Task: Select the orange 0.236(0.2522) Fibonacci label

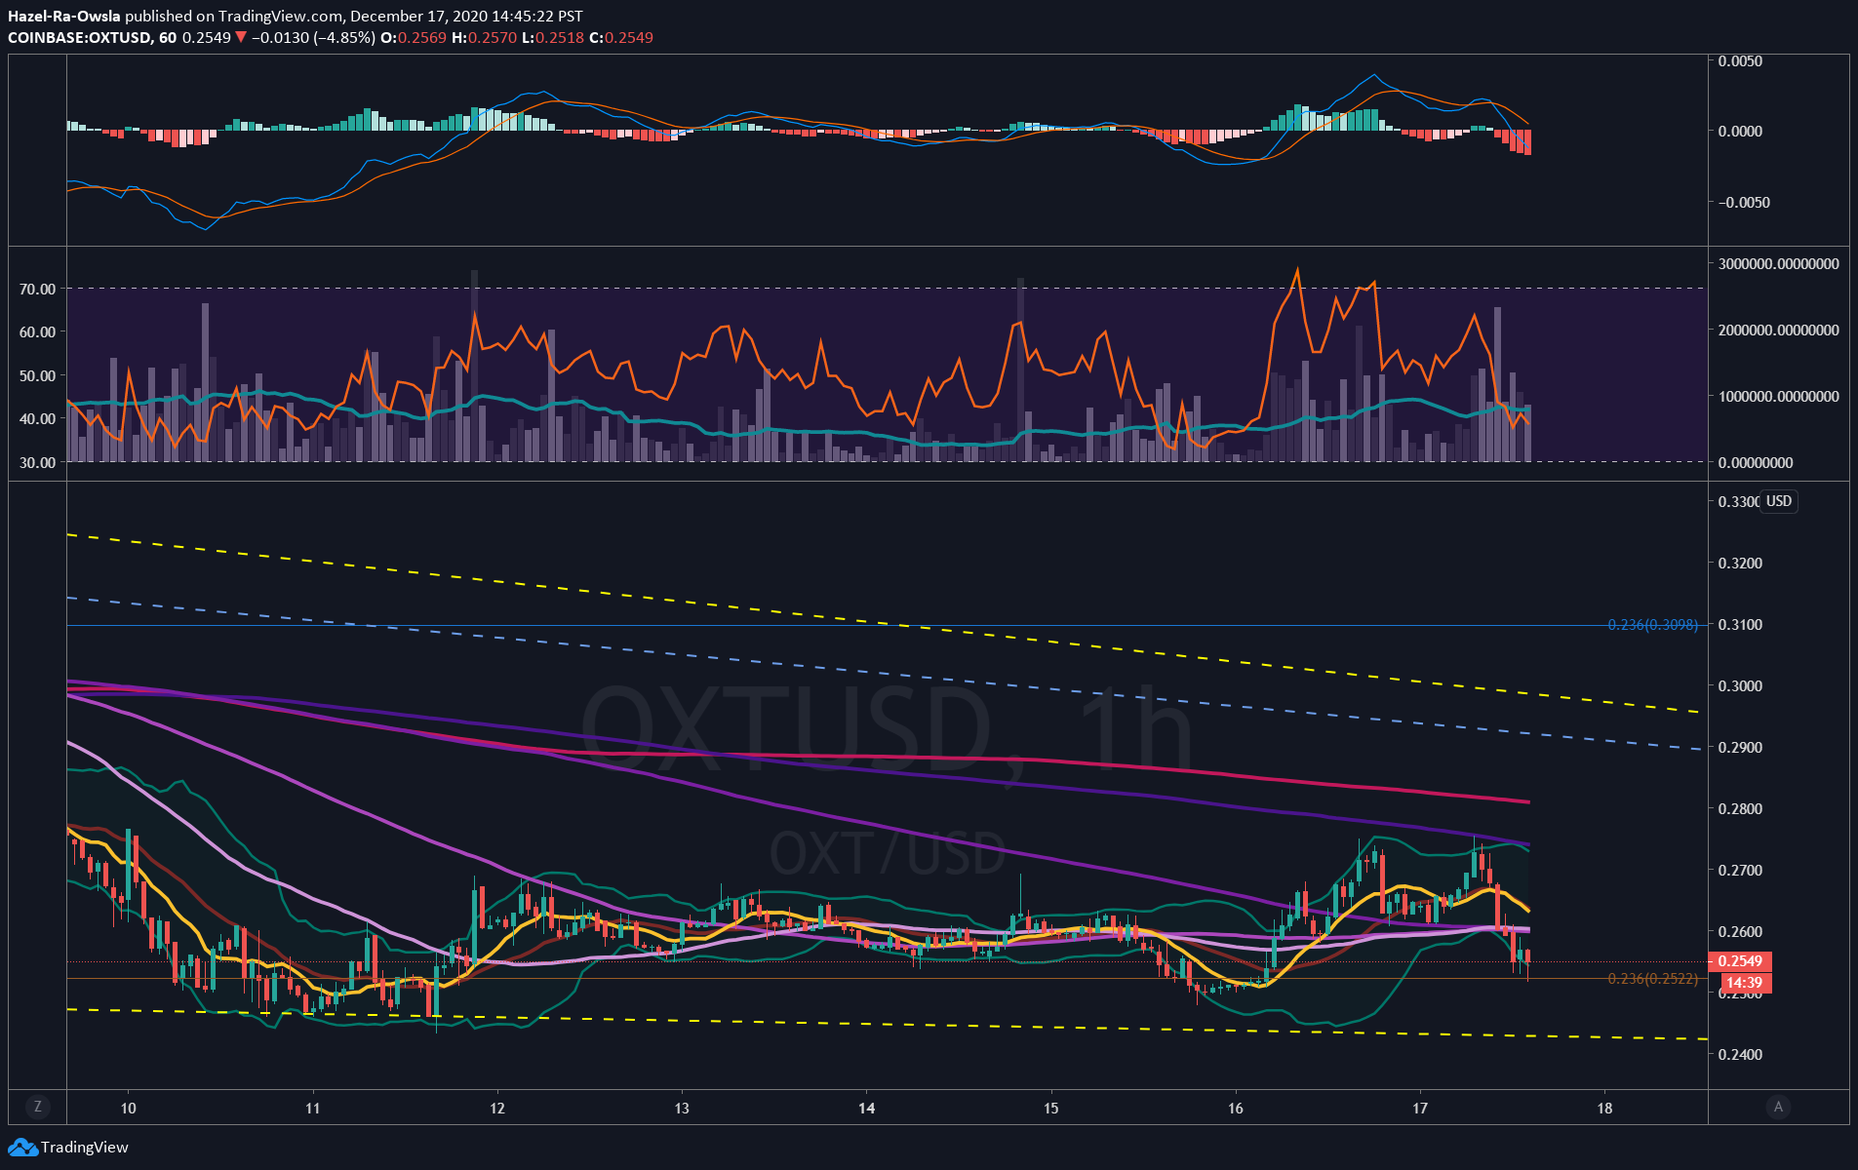Action: coord(1652,979)
